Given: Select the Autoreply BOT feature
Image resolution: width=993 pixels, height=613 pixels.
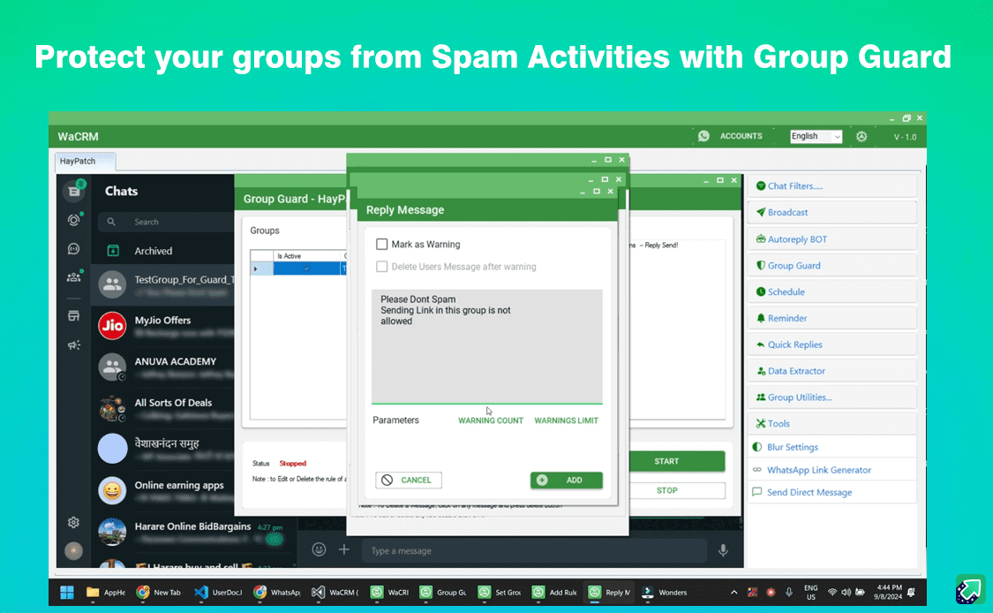Looking at the screenshot, I should (x=792, y=238).
